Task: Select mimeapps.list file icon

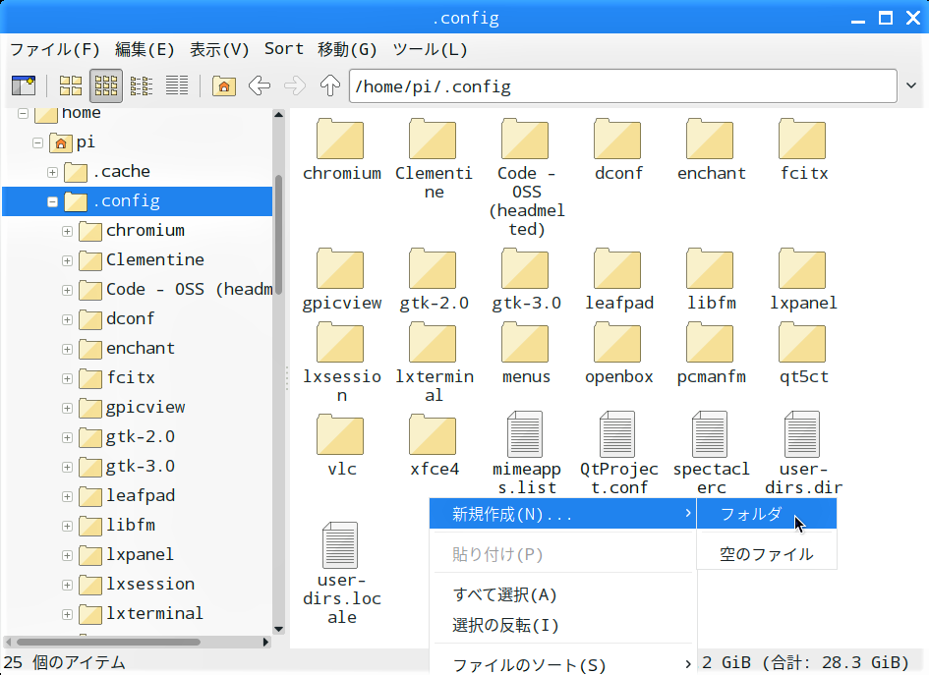Action: (525, 434)
